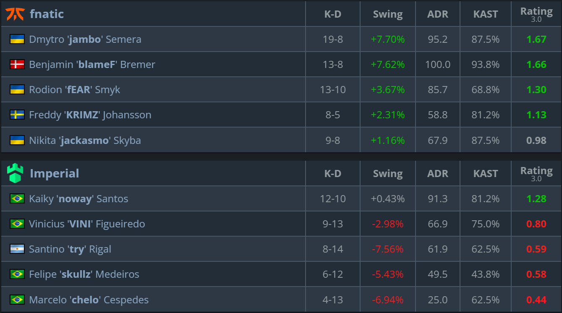Click the Sweden flag beside KRIMZ
The height and width of the screenshot is (313, 562).
[x=17, y=115]
